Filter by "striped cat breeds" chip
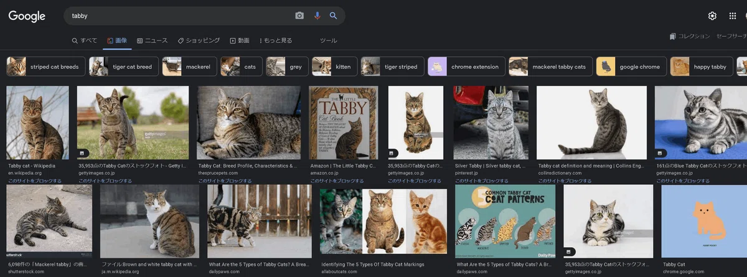The height and width of the screenshot is (277, 747). coord(45,67)
